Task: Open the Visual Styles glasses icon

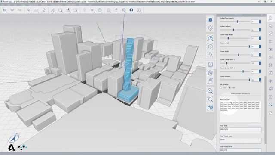Action: point(271,57)
